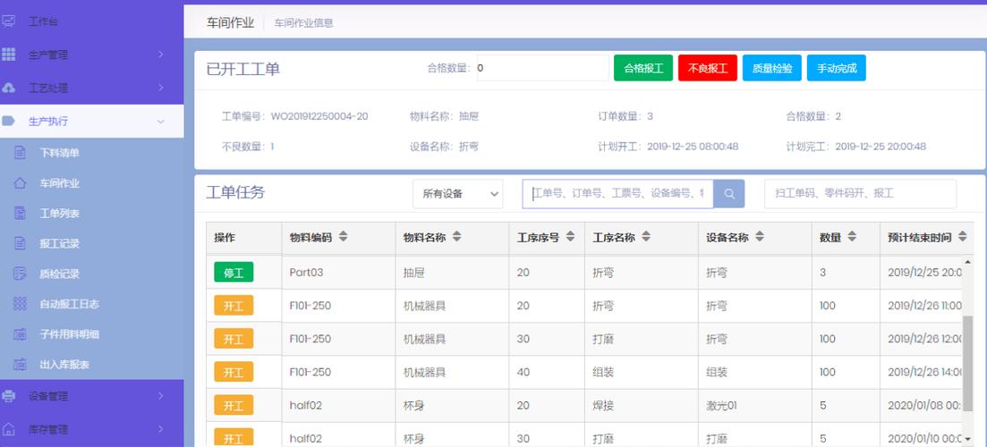Click the 子件用料明细 icon
Viewport: 987px width, 447px height.
click(x=21, y=333)
